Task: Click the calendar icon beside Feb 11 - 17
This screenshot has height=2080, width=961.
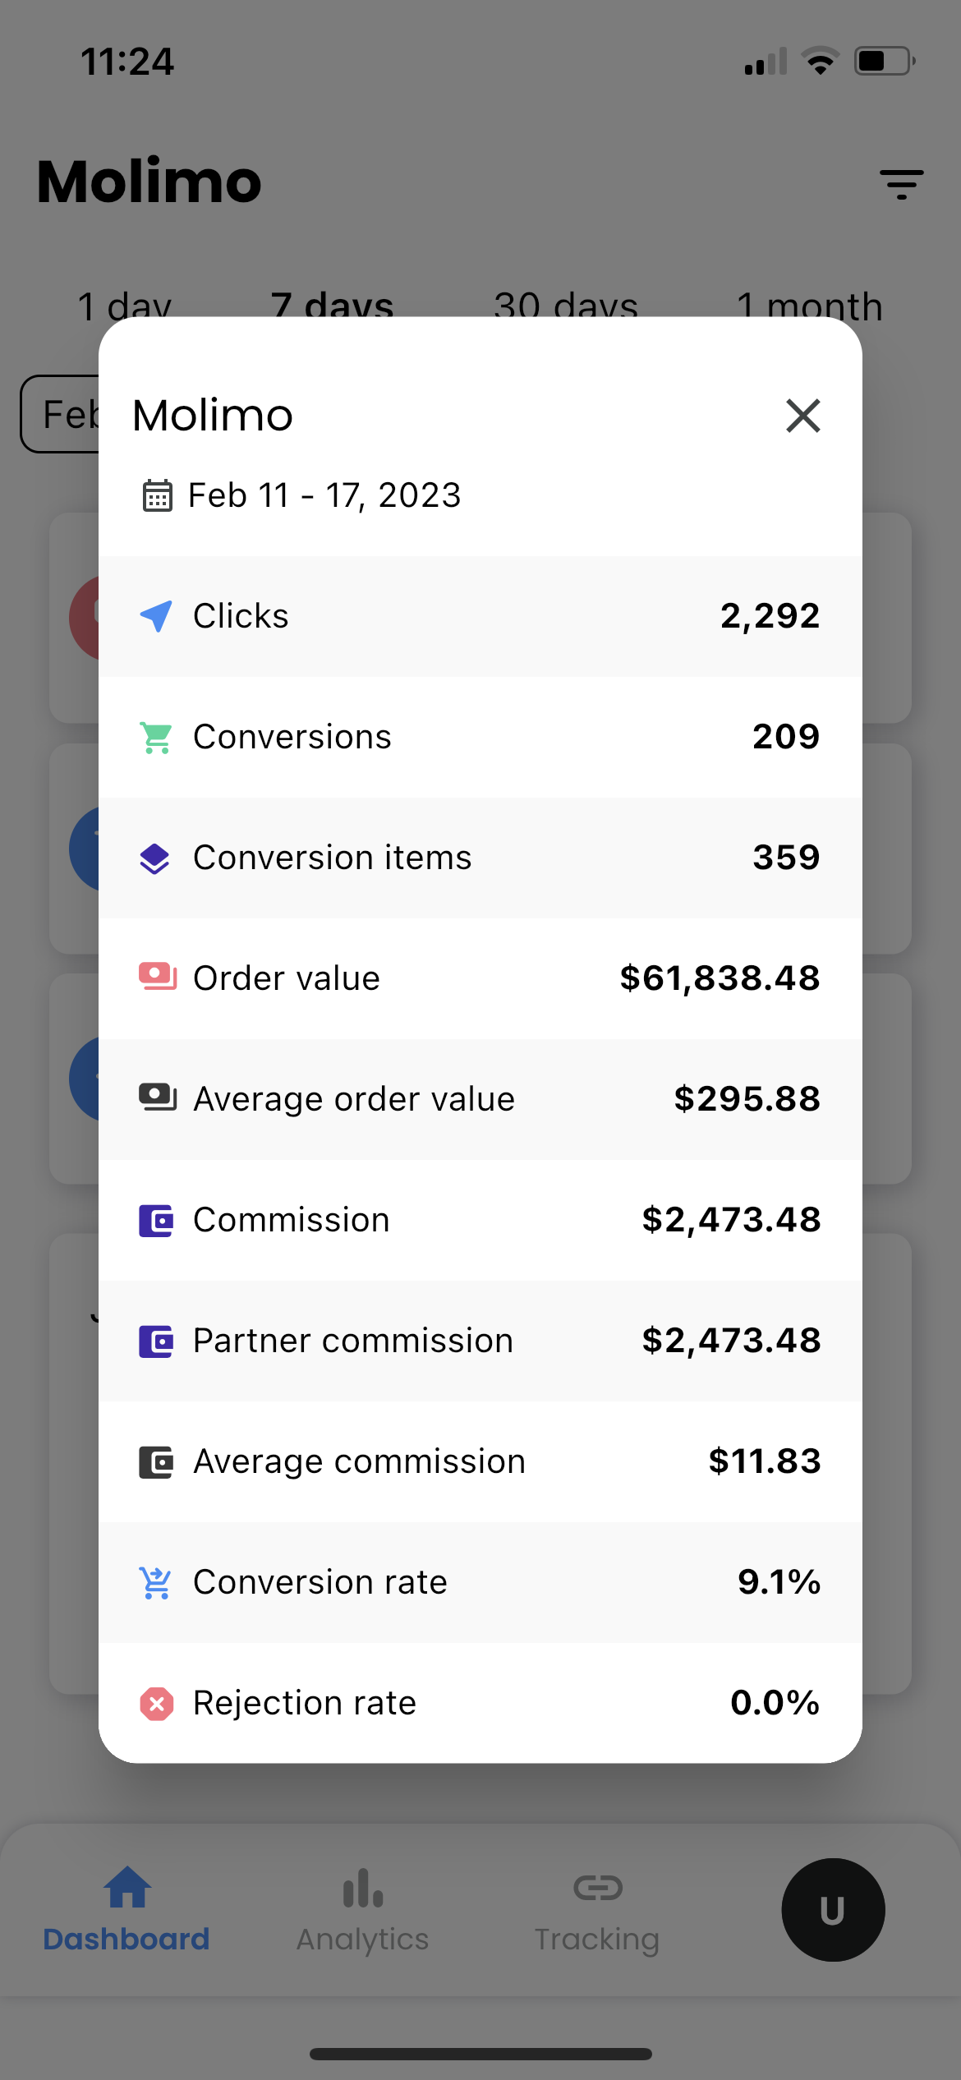Action: click(x=157, y=496)
